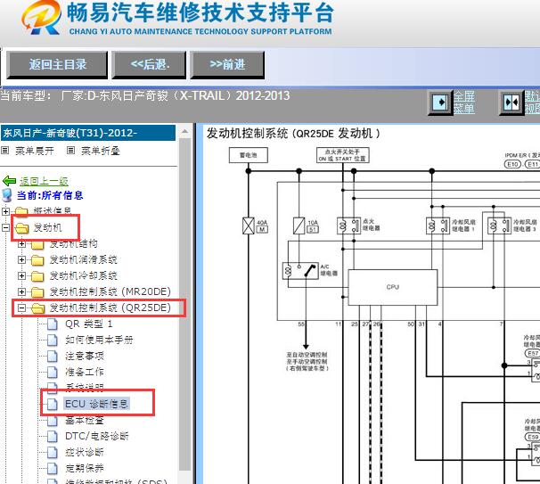Click the 发动机润滑系统 folder icon

pos(37,260)
